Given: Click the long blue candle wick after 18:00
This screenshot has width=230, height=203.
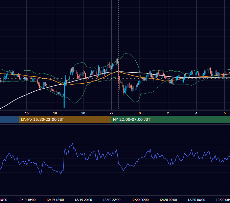Looking at the screenshot, I should (64, 95).
